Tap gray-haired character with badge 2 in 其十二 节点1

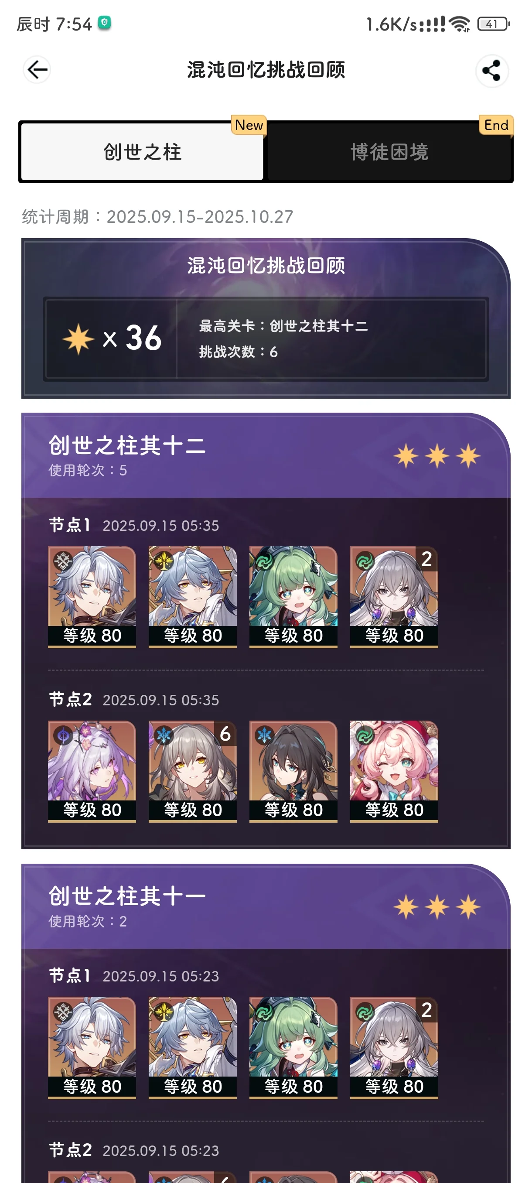click(x=394, y=597)
